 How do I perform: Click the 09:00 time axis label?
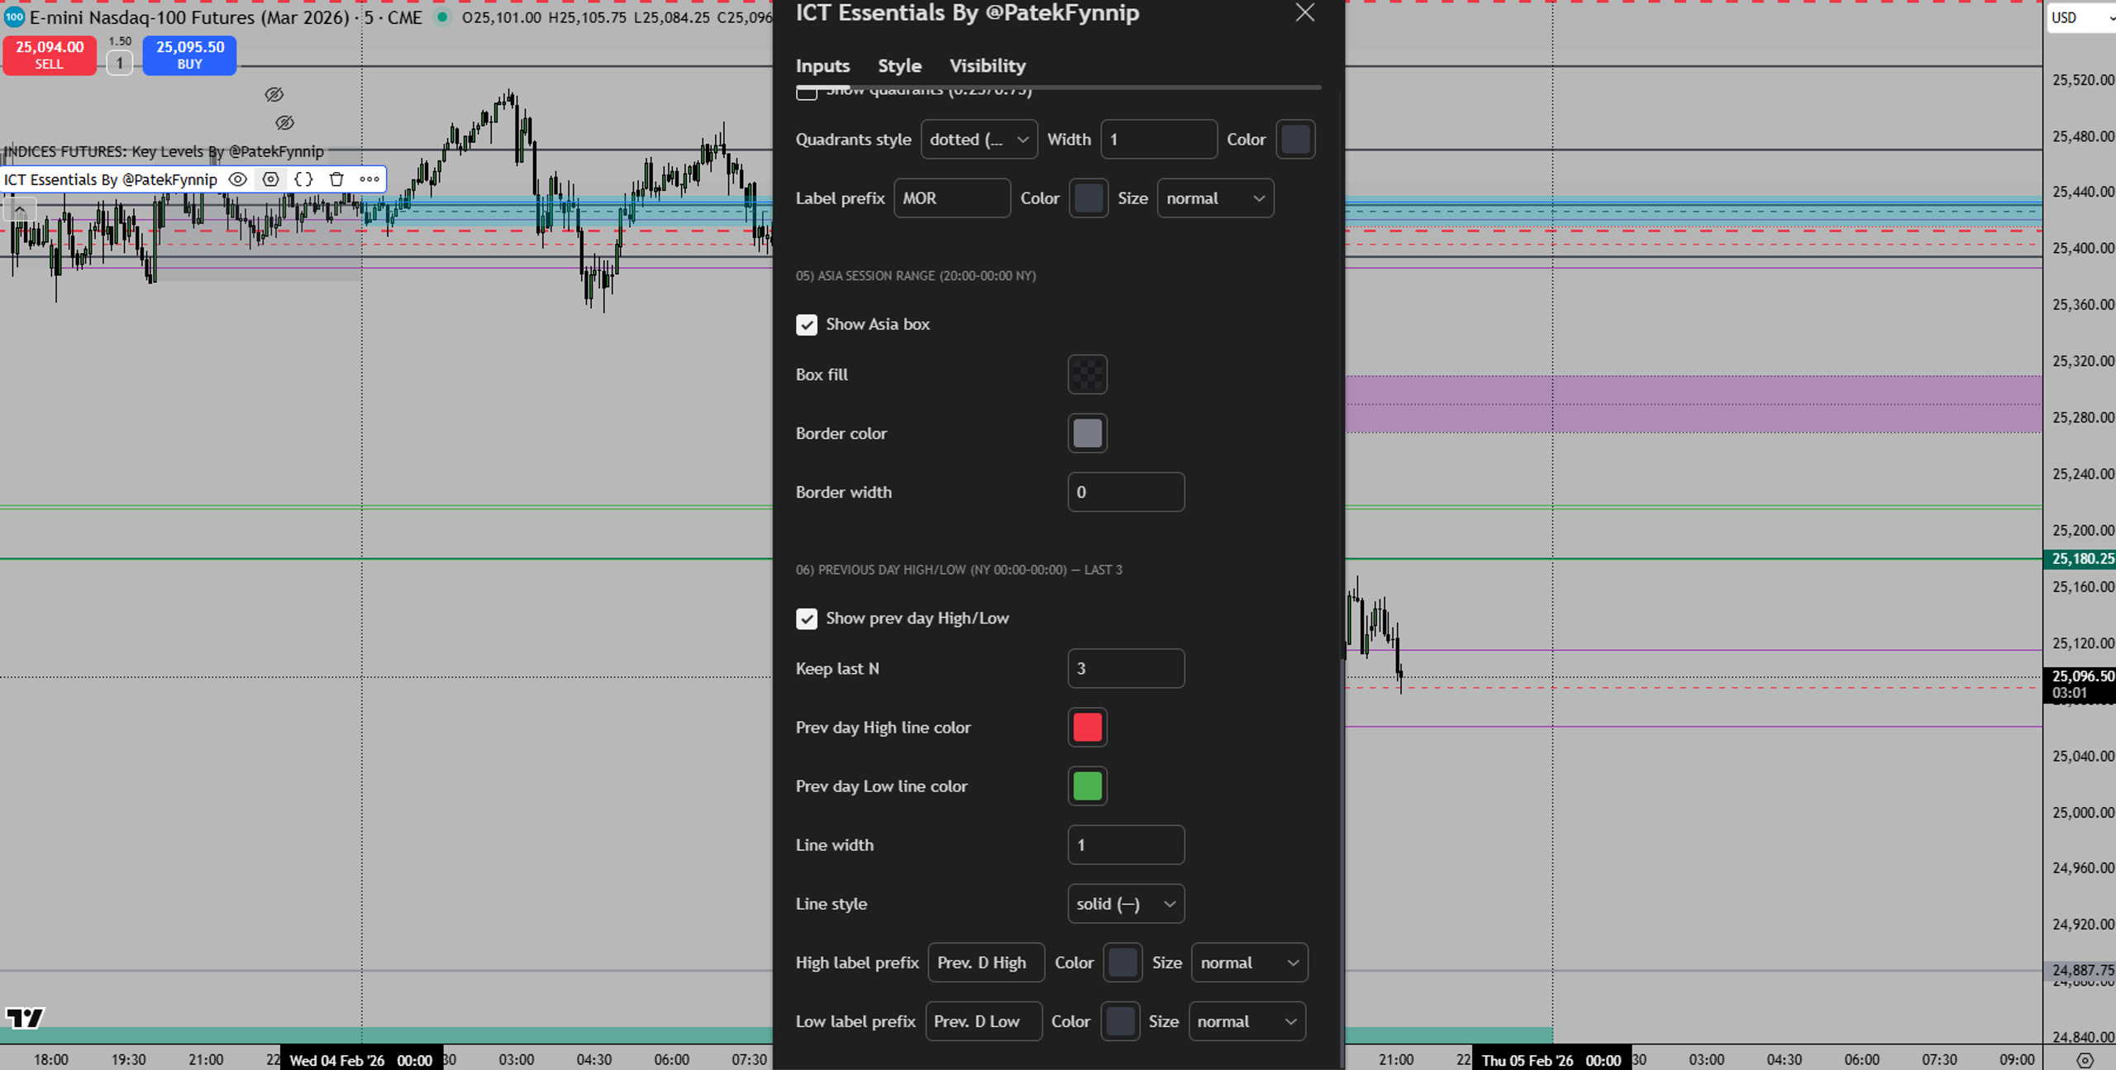2017,1060
